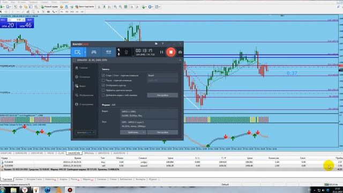Zoom in the chart with magnifier icon
This screenshot has height=193, width=343.
[x=115, y=7]
